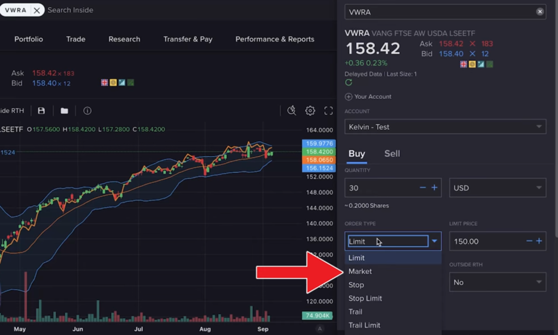Increase the limit price with plus
This screenshot has height=335, width=558.
[x=539, y=241]
